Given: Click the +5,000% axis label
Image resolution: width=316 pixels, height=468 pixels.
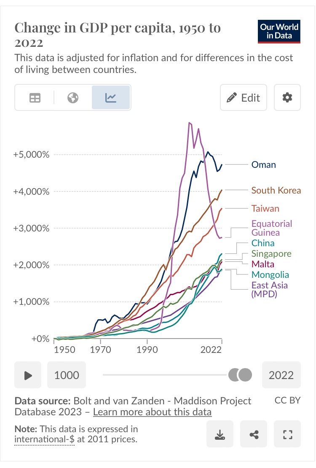Looking at the screenshot, I should (31, 155).
